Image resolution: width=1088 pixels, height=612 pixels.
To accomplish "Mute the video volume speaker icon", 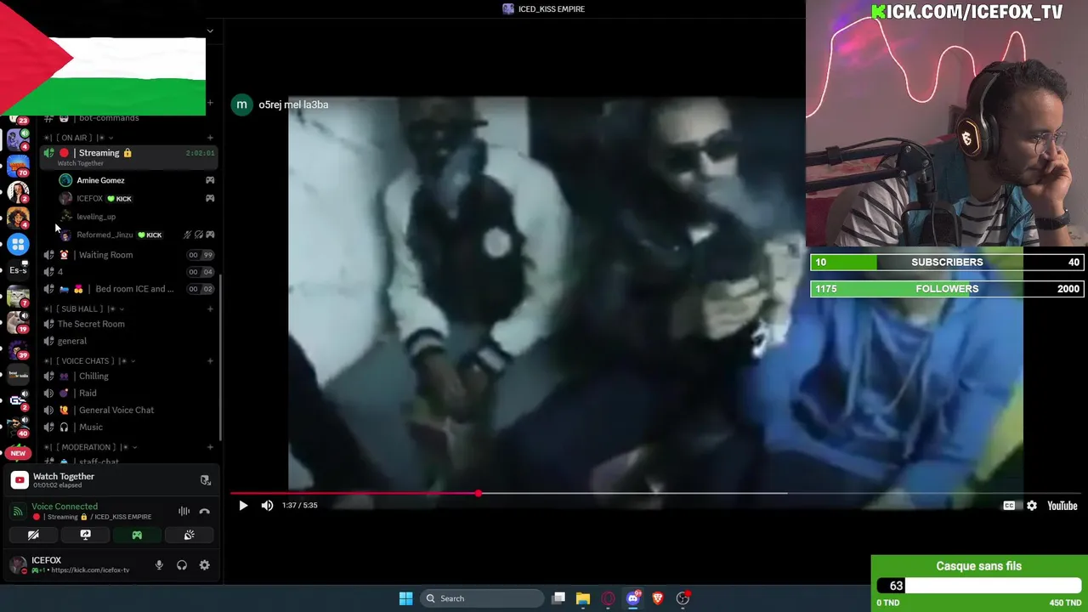I will click(x=267, y=506).
